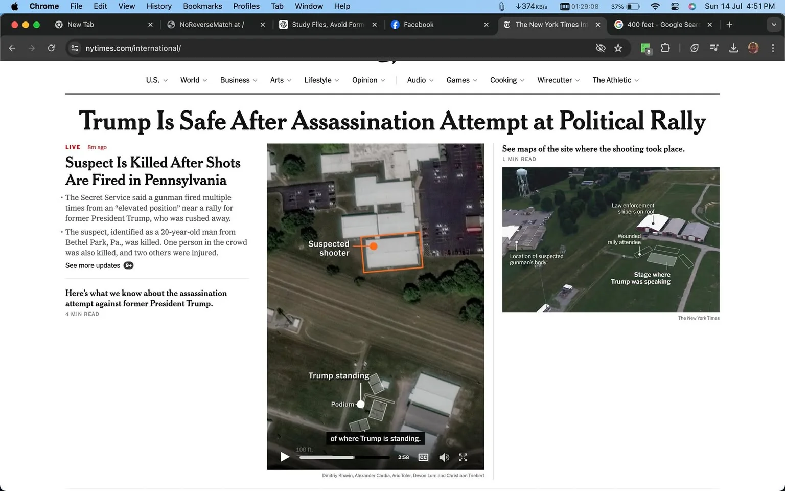
Task: Expand the Audio section dropdown
Action: (420, 80)
